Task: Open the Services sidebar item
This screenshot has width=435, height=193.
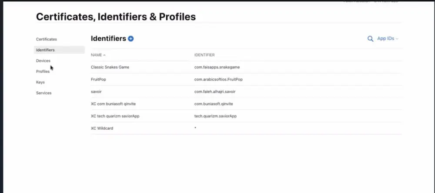Action: click(x=44, y=93)
